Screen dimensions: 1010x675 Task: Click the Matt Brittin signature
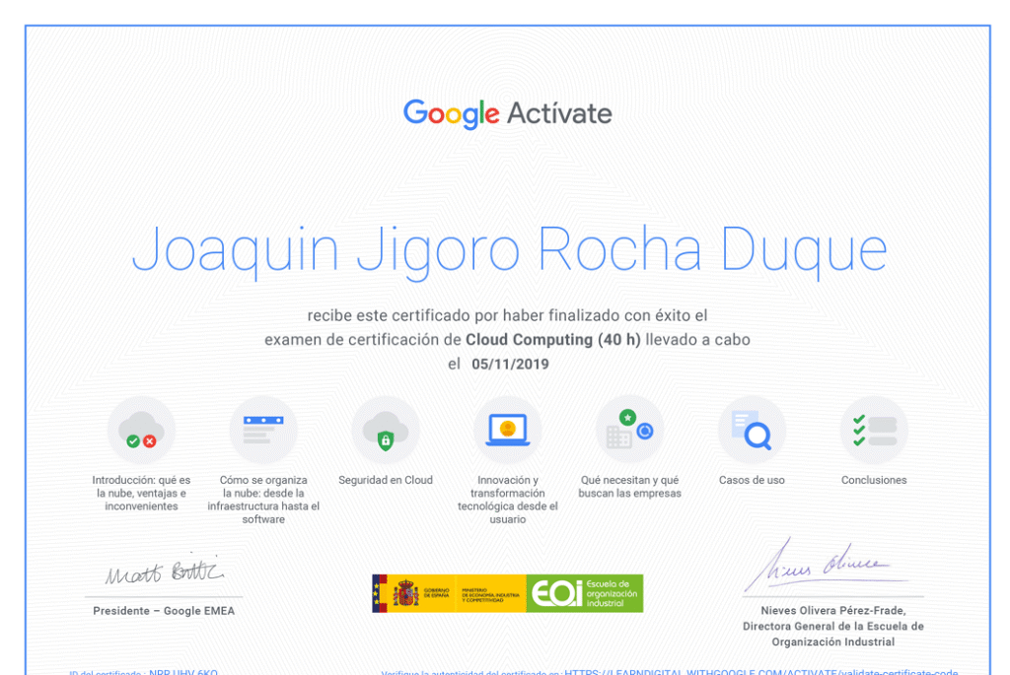165,570
